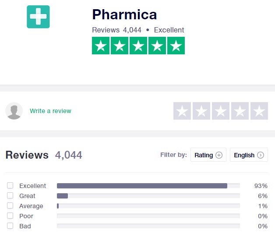Click the plus icon on Rating
The image size is (275, 234).
tap(219, 155)
